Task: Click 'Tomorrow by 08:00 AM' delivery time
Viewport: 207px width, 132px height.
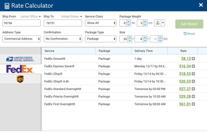Action: coord(150,104)
